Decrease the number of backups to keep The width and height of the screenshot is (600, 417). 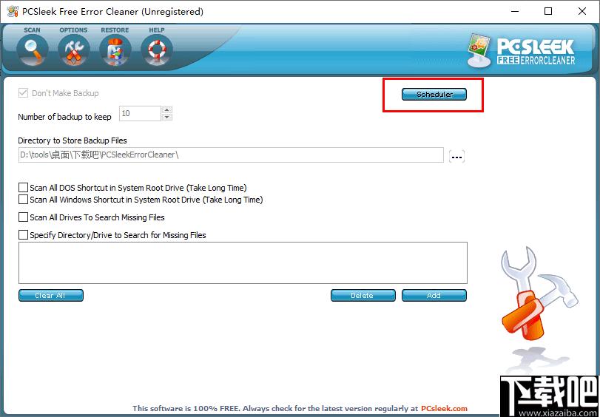[167, 117]
